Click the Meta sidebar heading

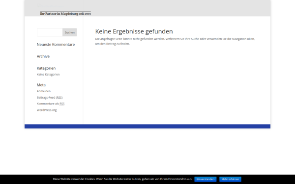pos(41,85)
